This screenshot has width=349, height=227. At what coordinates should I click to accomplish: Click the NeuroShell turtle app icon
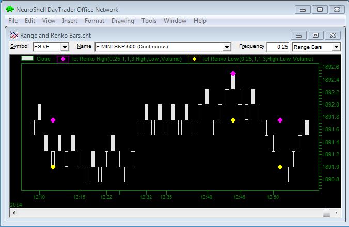coord(10,9)
